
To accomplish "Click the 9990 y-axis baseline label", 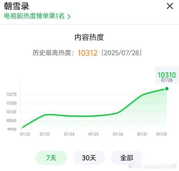I will 12,129.
